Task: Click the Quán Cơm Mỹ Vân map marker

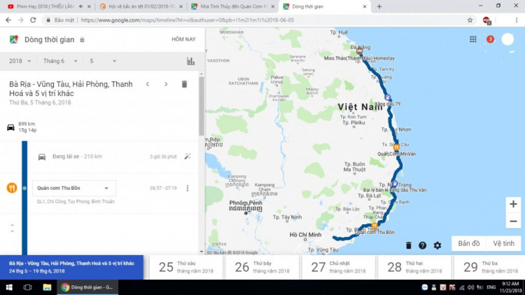Action: pos(396,147)
